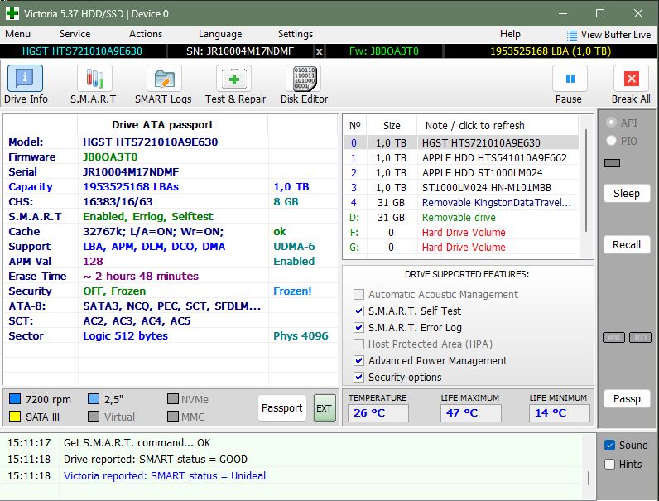This screenshot has width=659, height=501.
Task: Click the green cross Victoria app icon
Action: tap(12, 13)
